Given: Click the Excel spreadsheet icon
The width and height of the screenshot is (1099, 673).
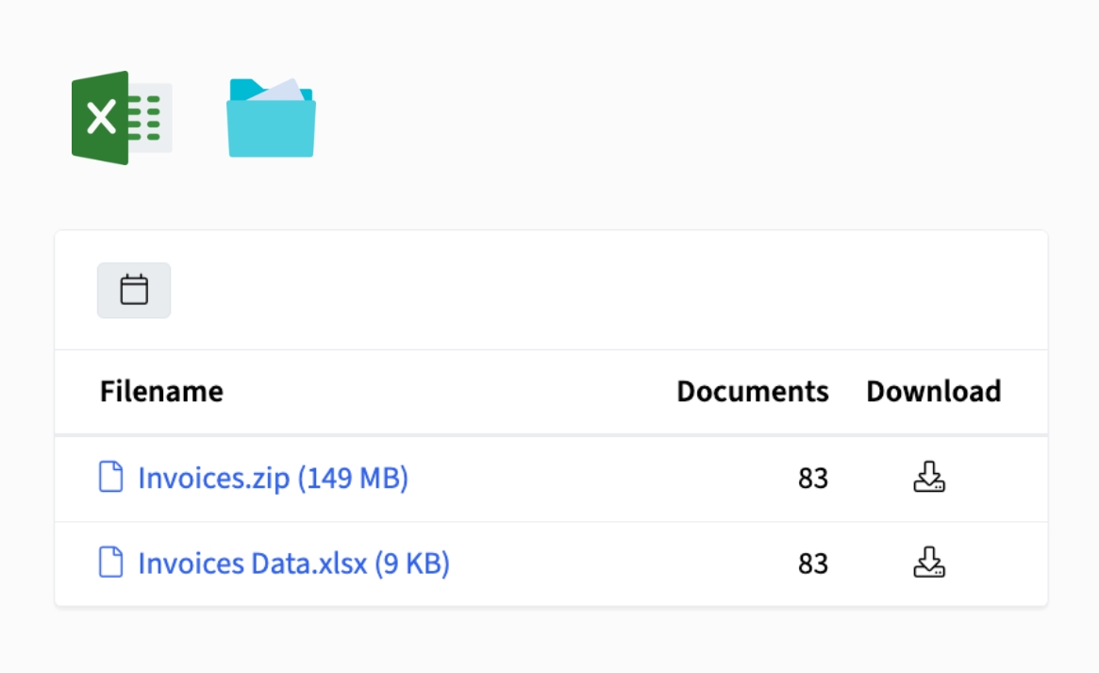Looking at the screenshot, I should click(121, 116).
